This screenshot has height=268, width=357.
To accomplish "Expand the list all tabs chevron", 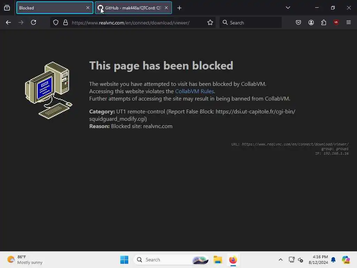I will (288, 8).
